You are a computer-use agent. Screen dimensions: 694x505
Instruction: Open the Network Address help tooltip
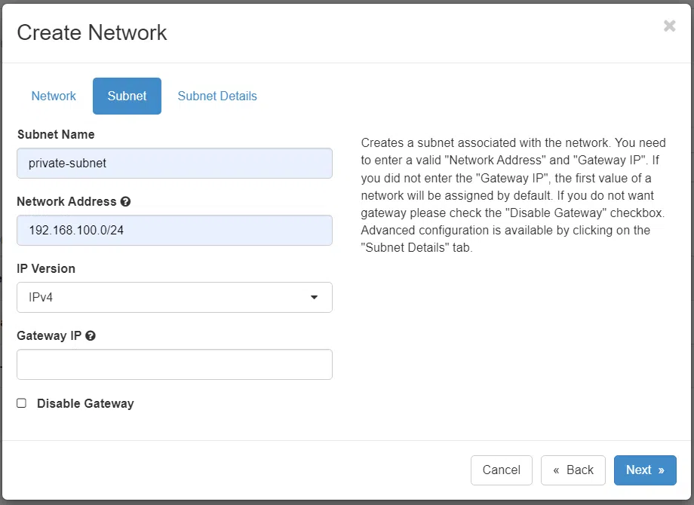[125, 201]
